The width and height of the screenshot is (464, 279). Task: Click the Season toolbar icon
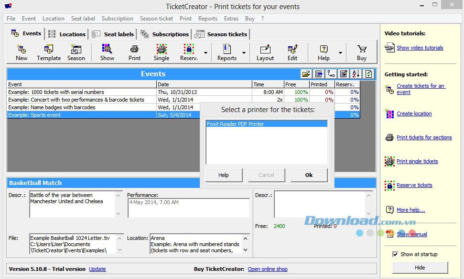coord(76,52)
